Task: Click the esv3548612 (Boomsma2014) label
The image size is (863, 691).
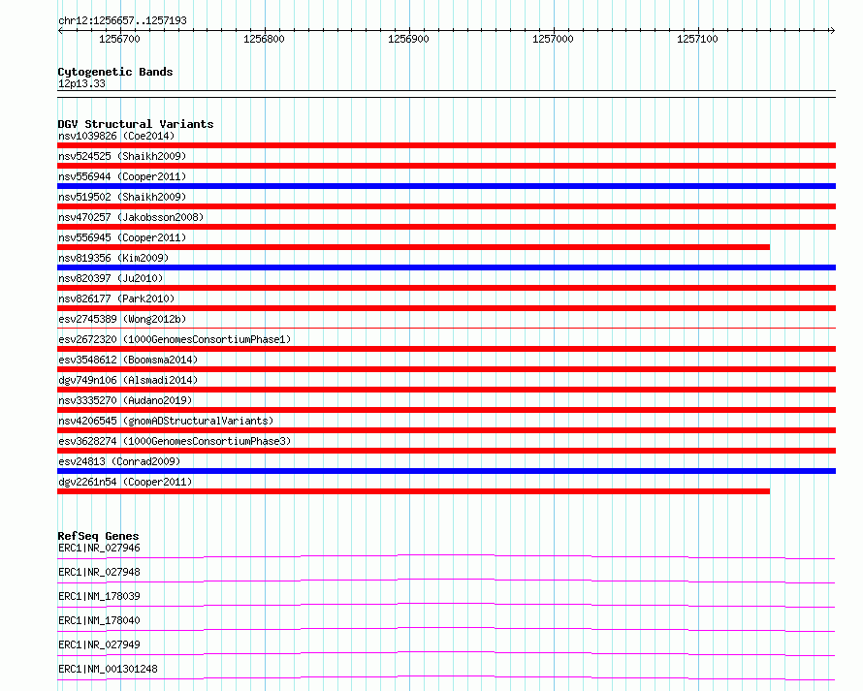Action: click(x=128, y=360)
